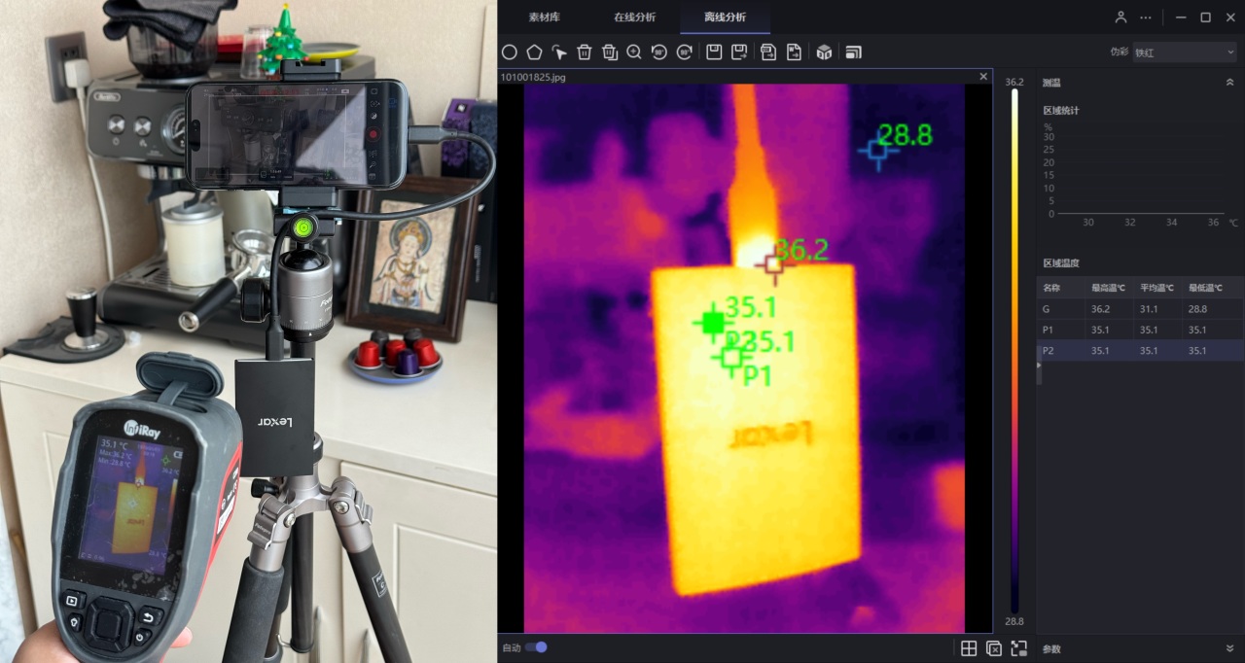Open the 3D view cube icon
The image size is (1245, 663).
[824, 52]
